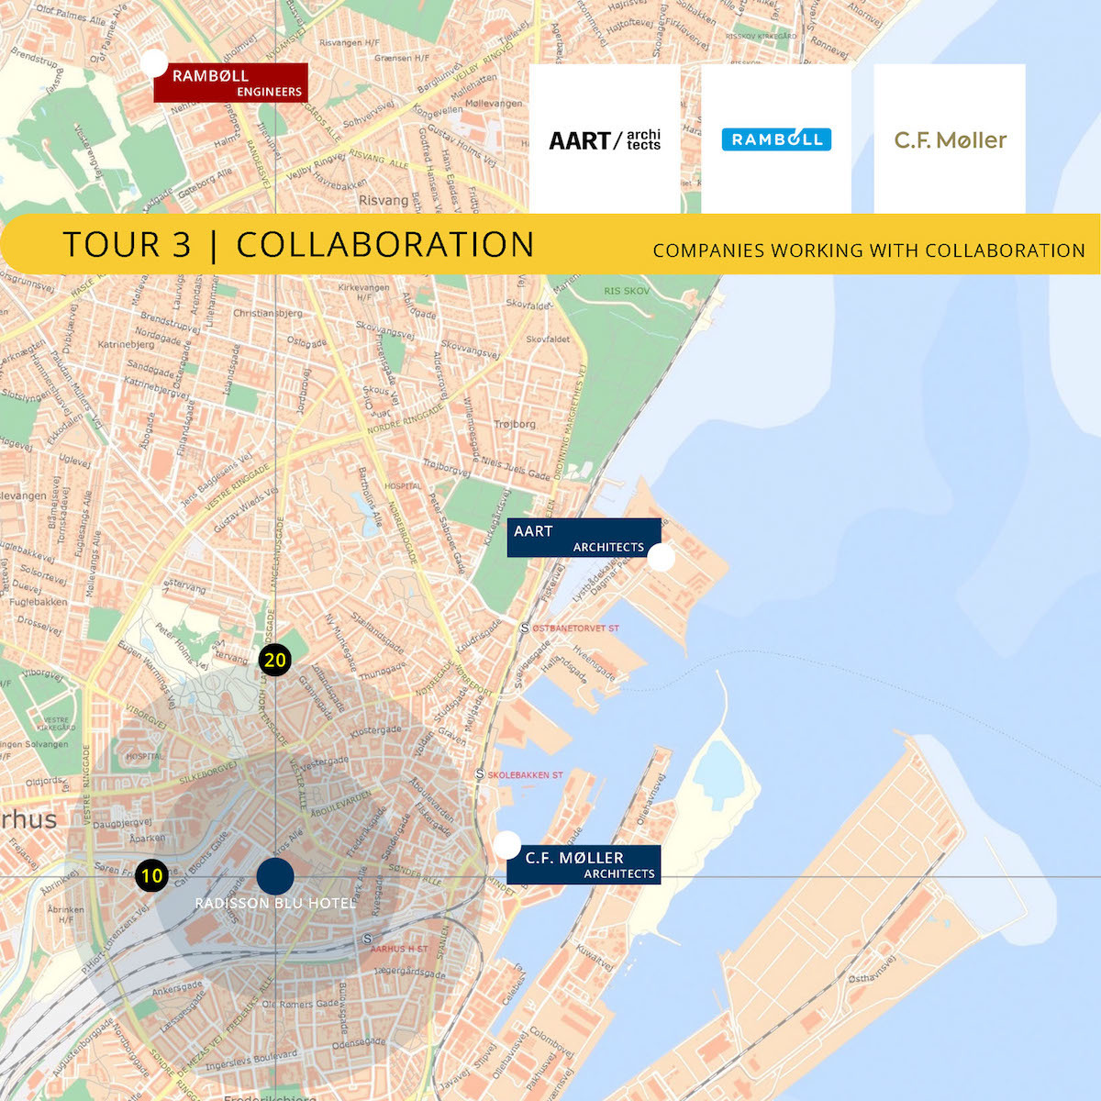This screenshot has height=1101, width=1101.
Task: Select the blue Rambøll logo tile
Action: pyautogui.click(x=776, y=139)
